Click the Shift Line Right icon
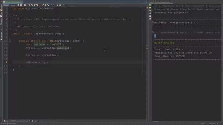 54,5
